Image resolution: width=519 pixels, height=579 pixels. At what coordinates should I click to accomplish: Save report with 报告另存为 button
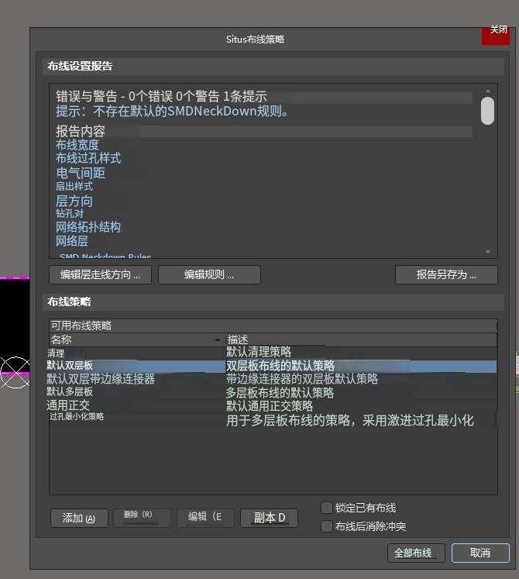(446, 274)
